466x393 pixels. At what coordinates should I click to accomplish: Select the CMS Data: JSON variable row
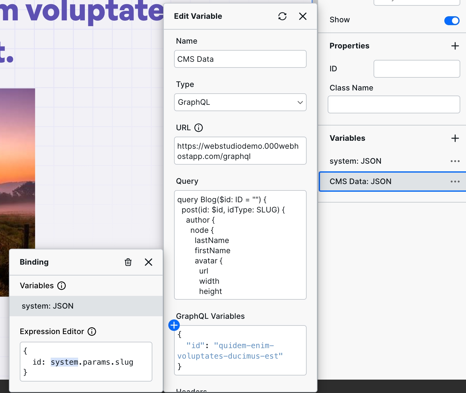(x=393, y=182)
